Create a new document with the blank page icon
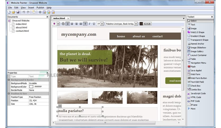The width and height of the screenshot is (221, 128). click(x=9, y=12)
